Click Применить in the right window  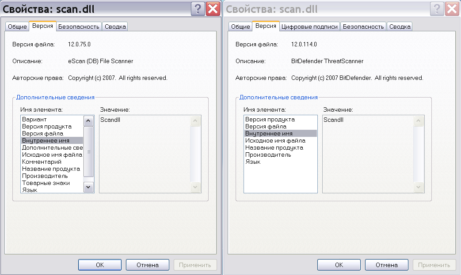[x=434, y=265]
